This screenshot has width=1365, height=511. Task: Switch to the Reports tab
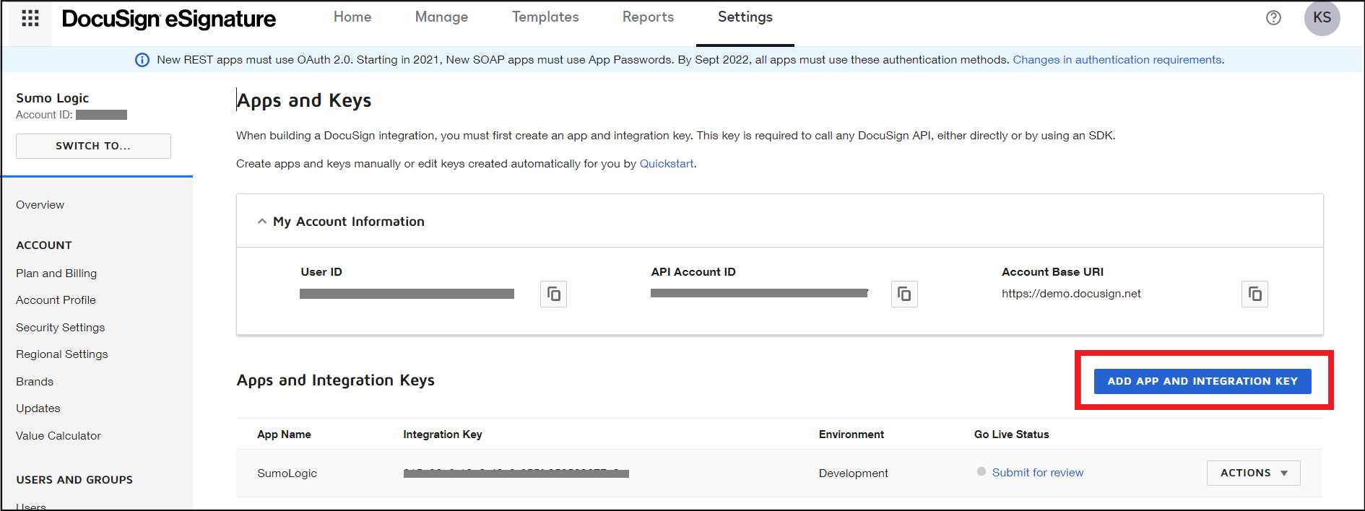(648, 17)
